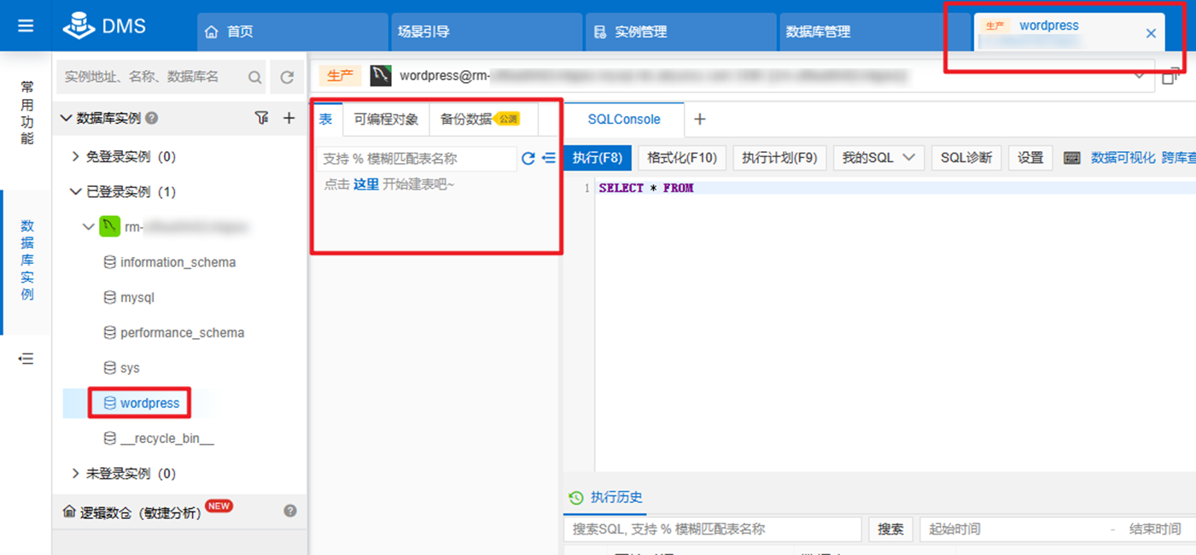The height and width of the screenshot is (555, 1196).
Task: Expand 未登录实例 (0) group
Action: click(x=75, y=473)
